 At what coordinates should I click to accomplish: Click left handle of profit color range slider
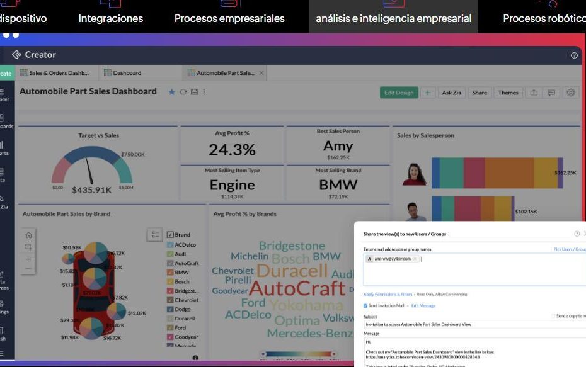tap(263, 354)
